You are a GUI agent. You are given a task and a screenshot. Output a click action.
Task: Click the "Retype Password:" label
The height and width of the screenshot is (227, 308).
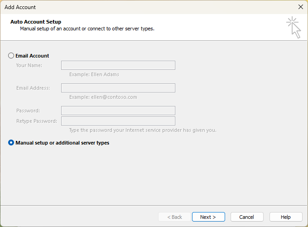pyautogui.click(x=37, y=121)
